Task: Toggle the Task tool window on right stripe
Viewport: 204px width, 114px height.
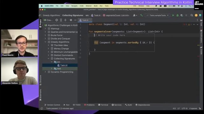Action: (x=201, y=23)
